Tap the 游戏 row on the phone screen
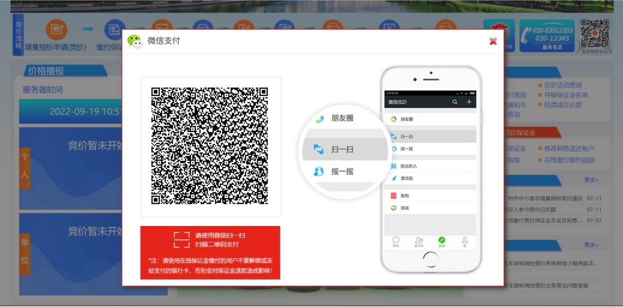The width and height of the screenshot is (623, 307). click(430, 207)
